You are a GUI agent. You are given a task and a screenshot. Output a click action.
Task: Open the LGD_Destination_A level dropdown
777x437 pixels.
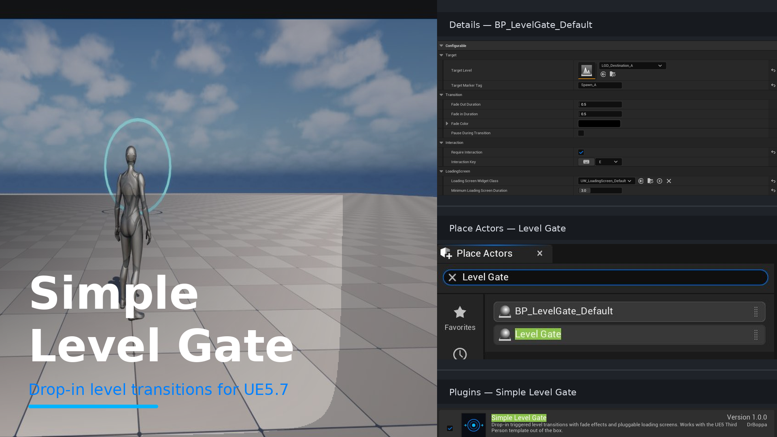632,66
